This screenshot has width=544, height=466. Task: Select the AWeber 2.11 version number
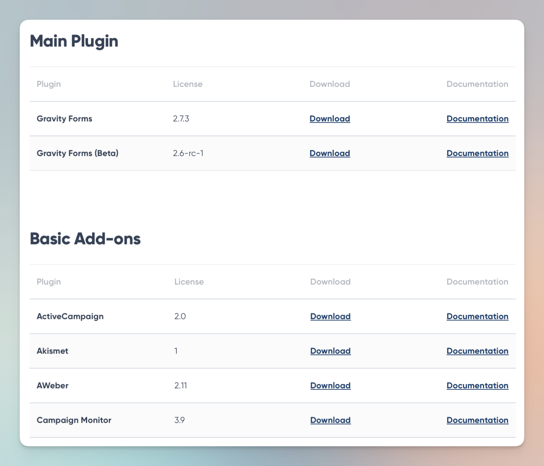coord(180,385)
